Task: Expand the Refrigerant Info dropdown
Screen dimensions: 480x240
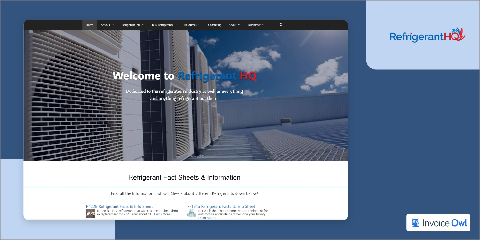Action: click(132, 25)
